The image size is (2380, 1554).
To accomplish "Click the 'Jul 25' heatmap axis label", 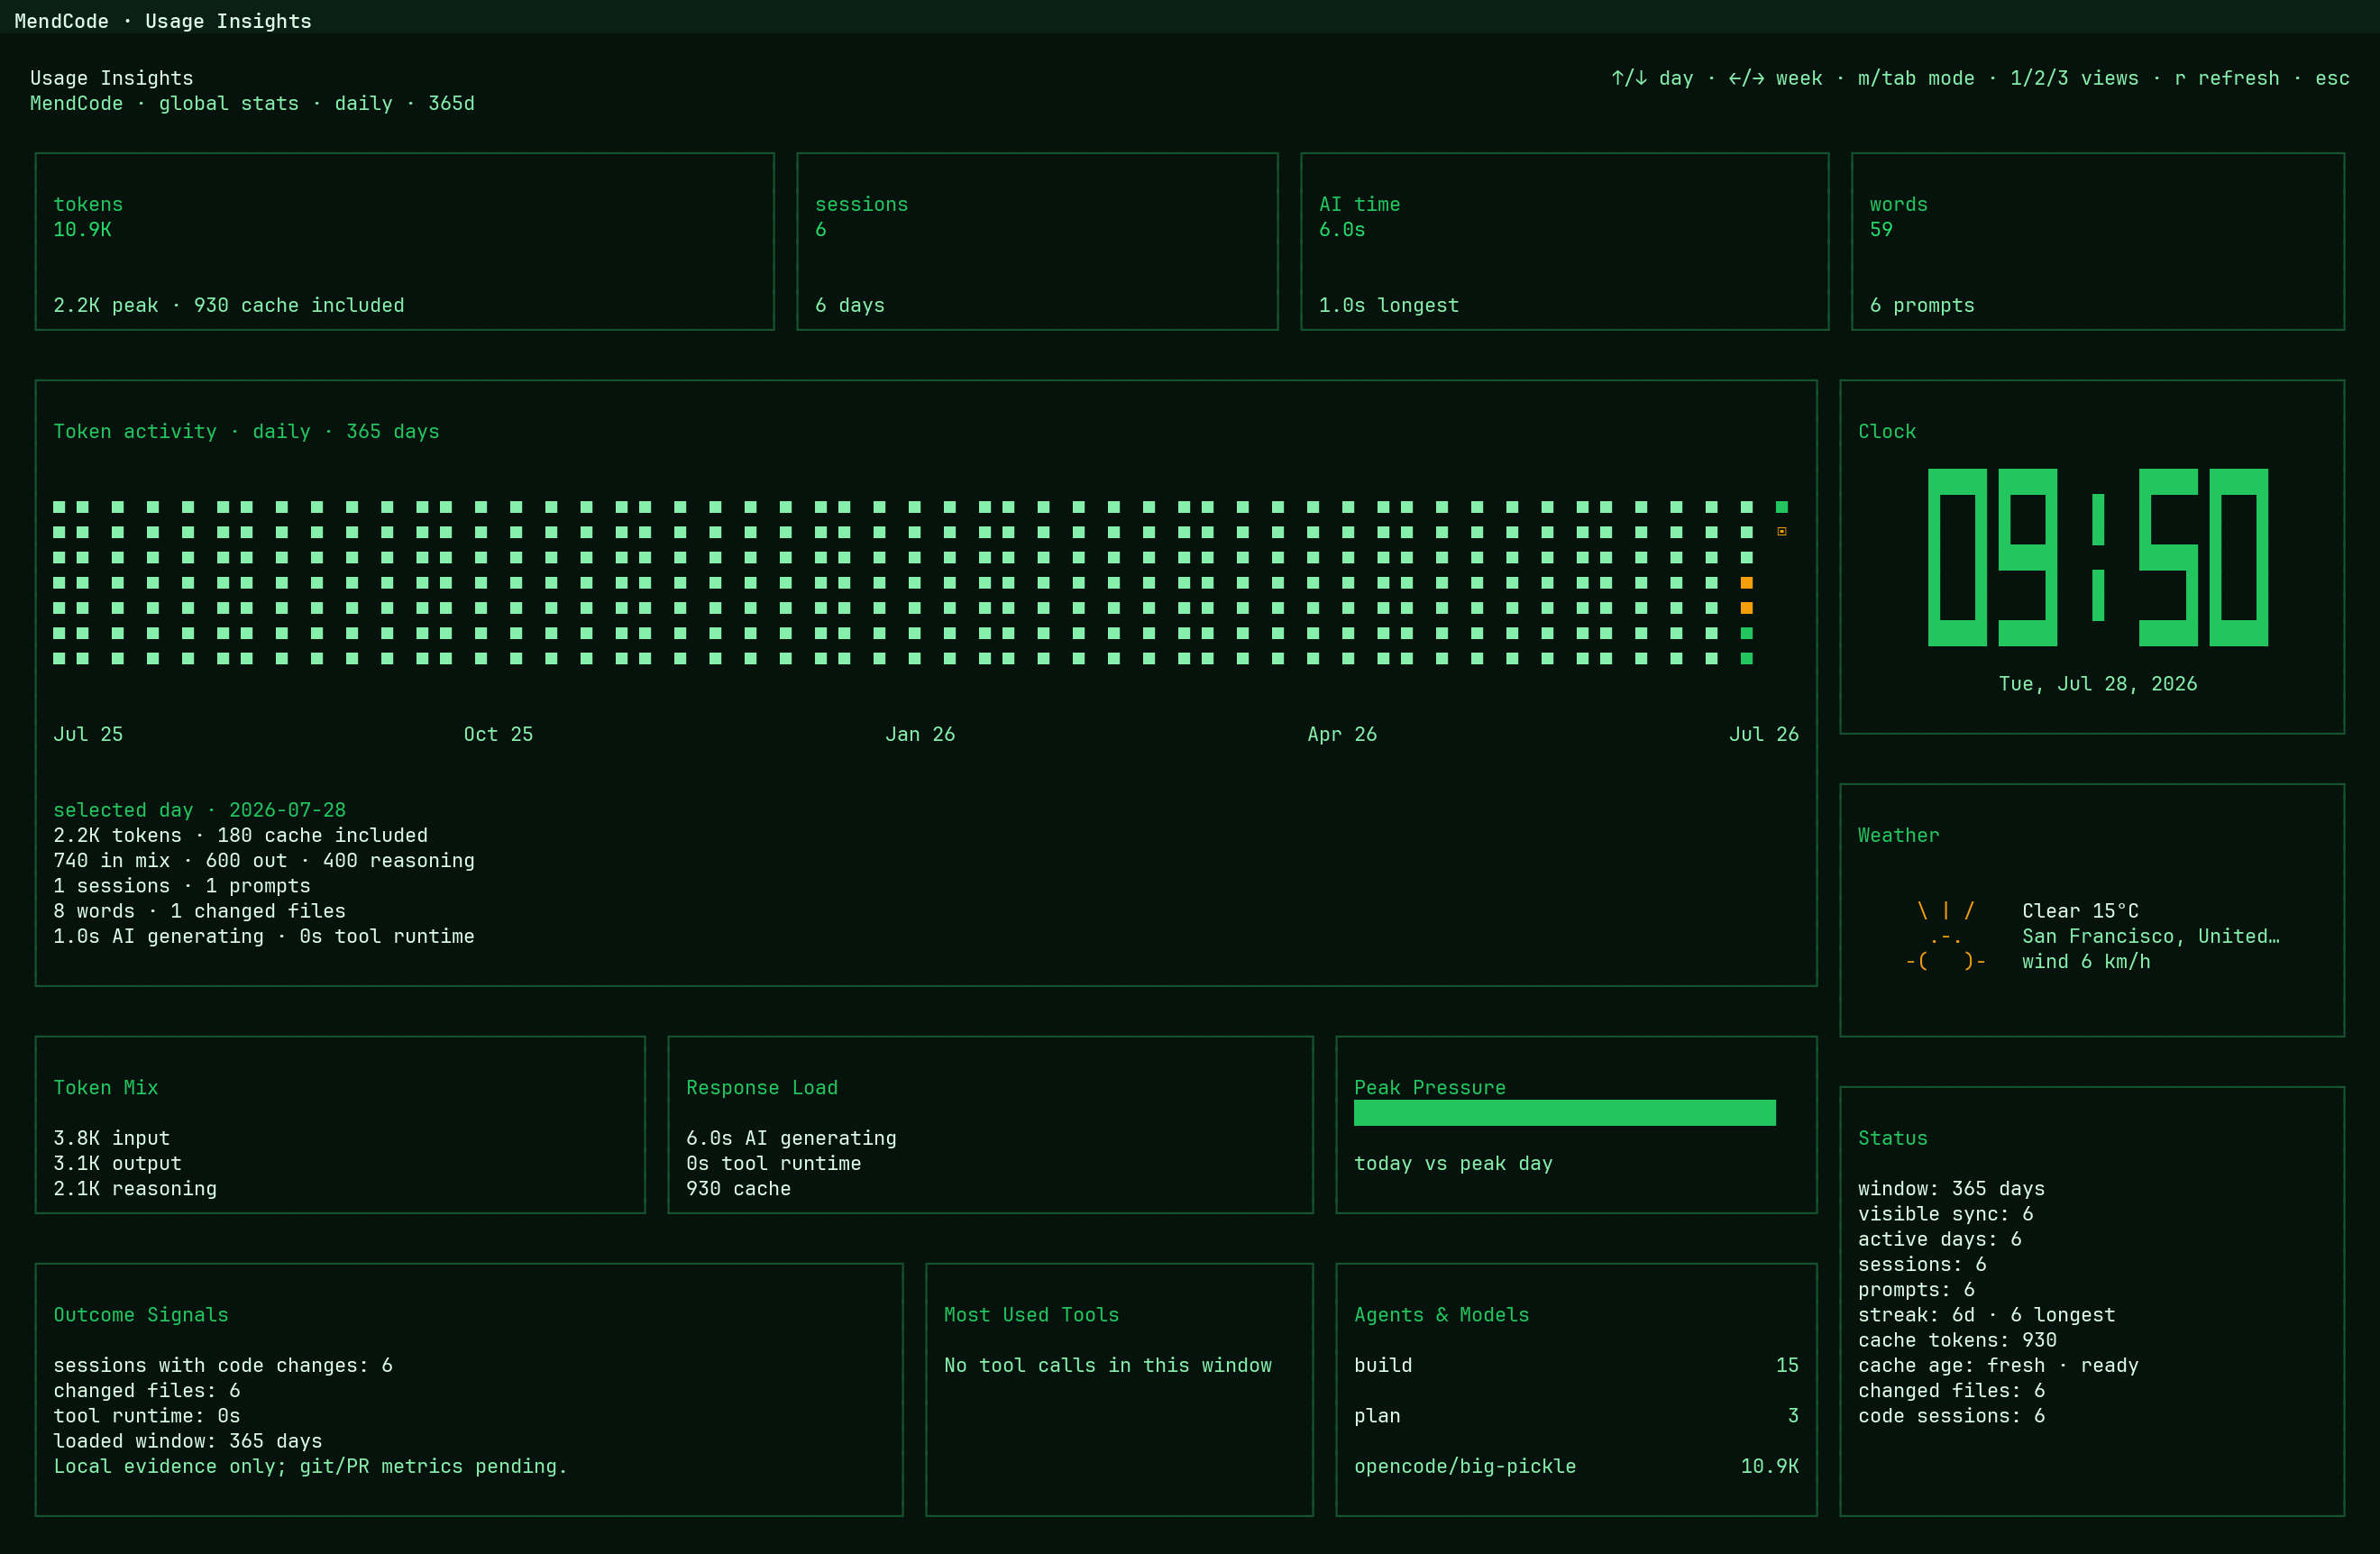I will 88,734.
